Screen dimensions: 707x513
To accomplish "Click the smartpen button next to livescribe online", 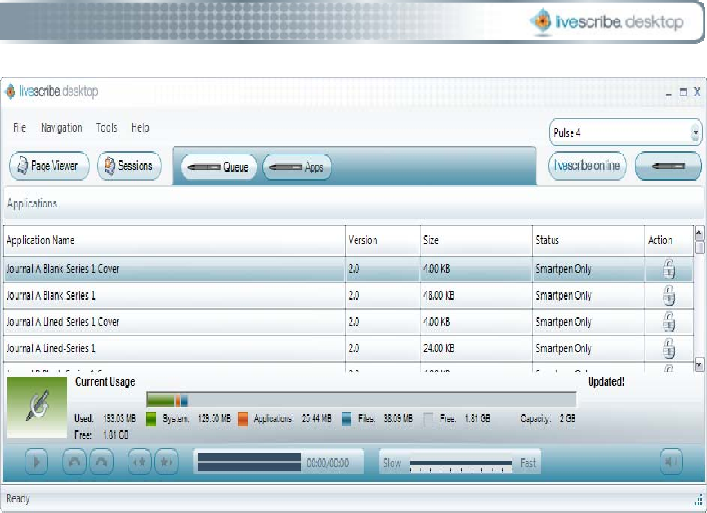I will point(668,166).
